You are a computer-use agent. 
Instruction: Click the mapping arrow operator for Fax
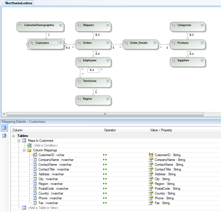click(x=105, y=203)
